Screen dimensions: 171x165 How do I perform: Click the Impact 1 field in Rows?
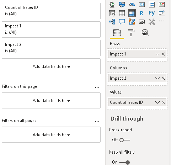137,54
